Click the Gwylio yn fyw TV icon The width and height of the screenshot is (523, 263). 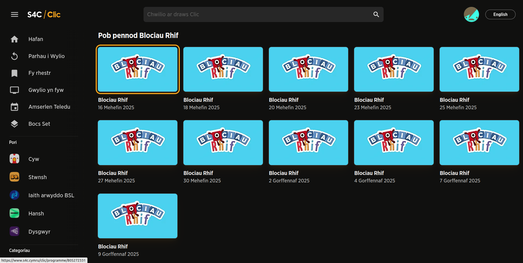(x=15, y=90)
